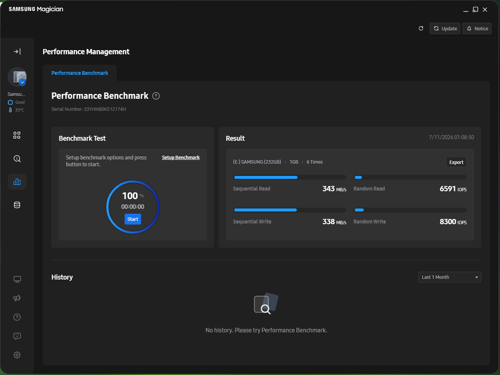Viewport: 500px width, 375px height.
Task: Open the Performance Benchmark bar-chart icon
Action: click(x=17, y=182)
